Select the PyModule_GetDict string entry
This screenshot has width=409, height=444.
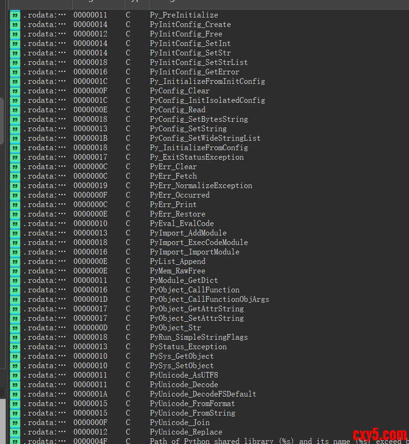(184, 281)
